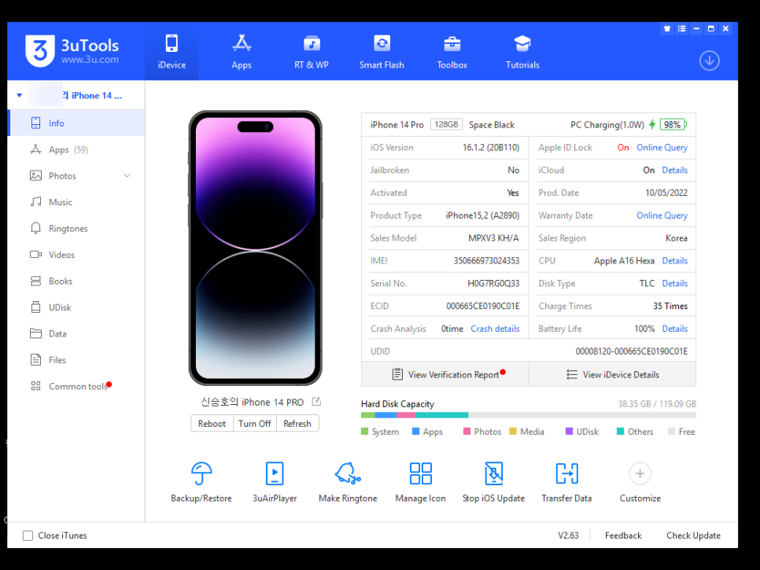
Task: Expand the Photos sidebar section
Action: point(127,176)
